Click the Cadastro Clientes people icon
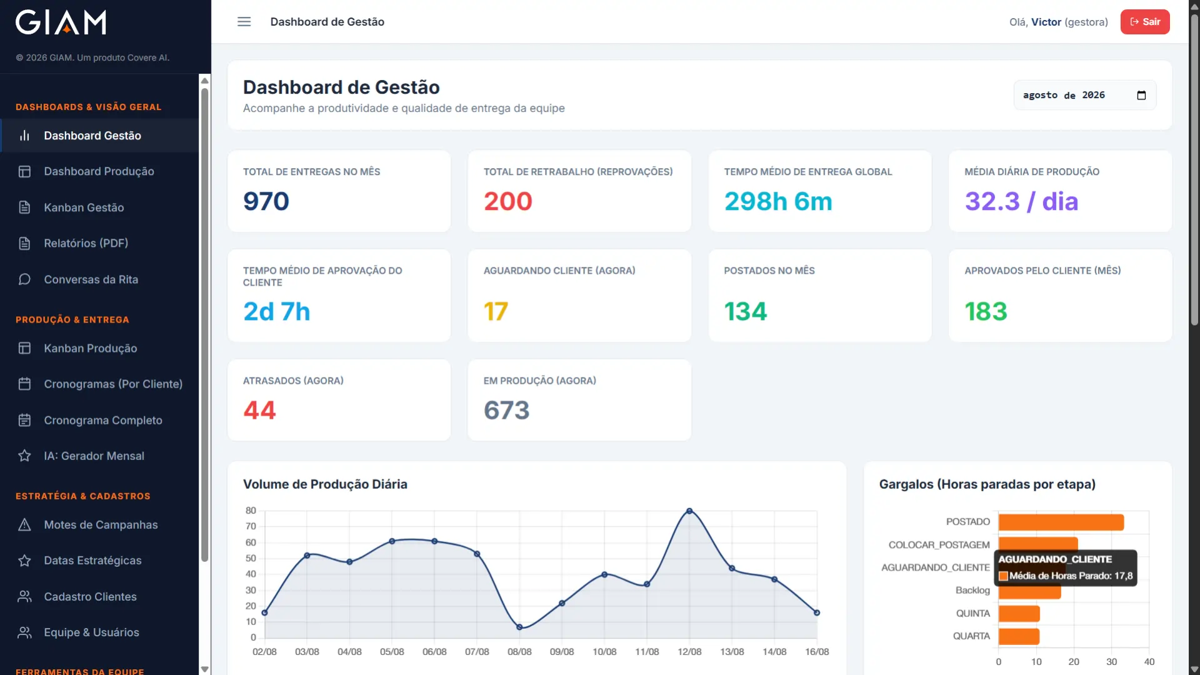 [x=24, y=597]
